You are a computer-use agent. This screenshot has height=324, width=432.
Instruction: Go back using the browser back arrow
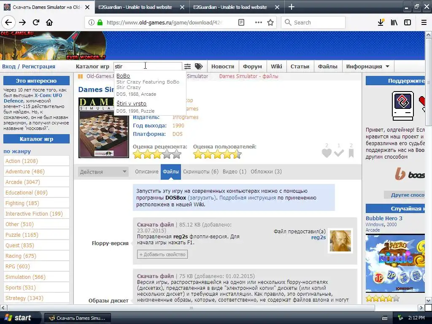click(8, 22)
